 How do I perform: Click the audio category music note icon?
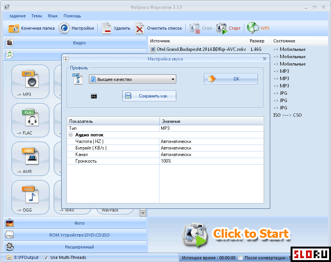(10, 54)
